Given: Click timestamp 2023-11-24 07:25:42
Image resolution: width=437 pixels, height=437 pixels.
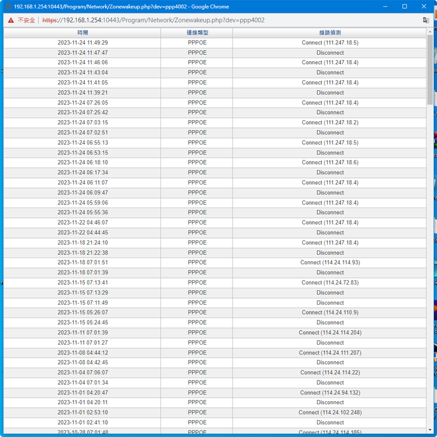Looking at the screenshot, I should click(x=83, y=112).
